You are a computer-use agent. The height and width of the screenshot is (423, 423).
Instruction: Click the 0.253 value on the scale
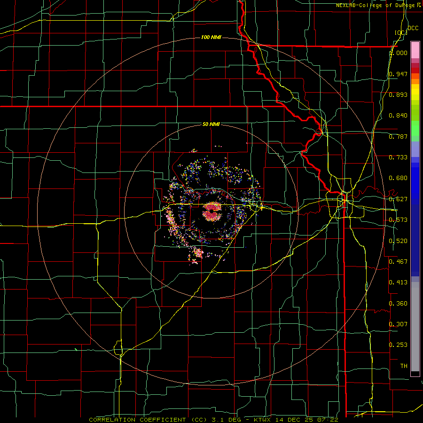pyautogui.click(x=398, y=345)
